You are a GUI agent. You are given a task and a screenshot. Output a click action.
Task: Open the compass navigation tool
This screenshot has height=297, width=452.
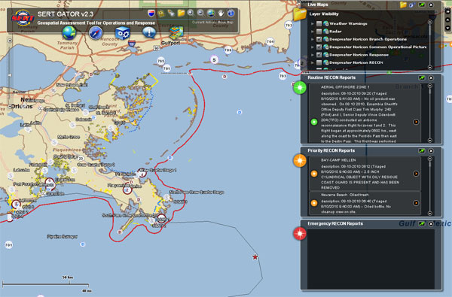point(96,33)
